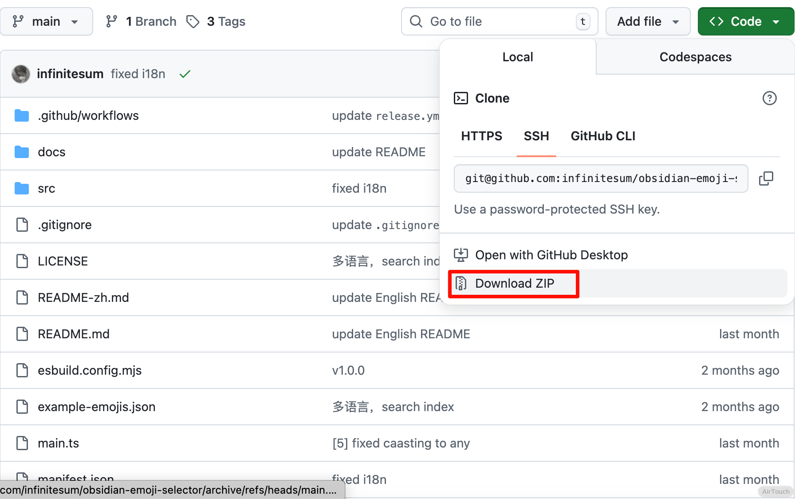Image resolution: width=795 pixels, height=499 pixels.
Task: Select the SSH clone URL text field
Action: click(600, 178)
